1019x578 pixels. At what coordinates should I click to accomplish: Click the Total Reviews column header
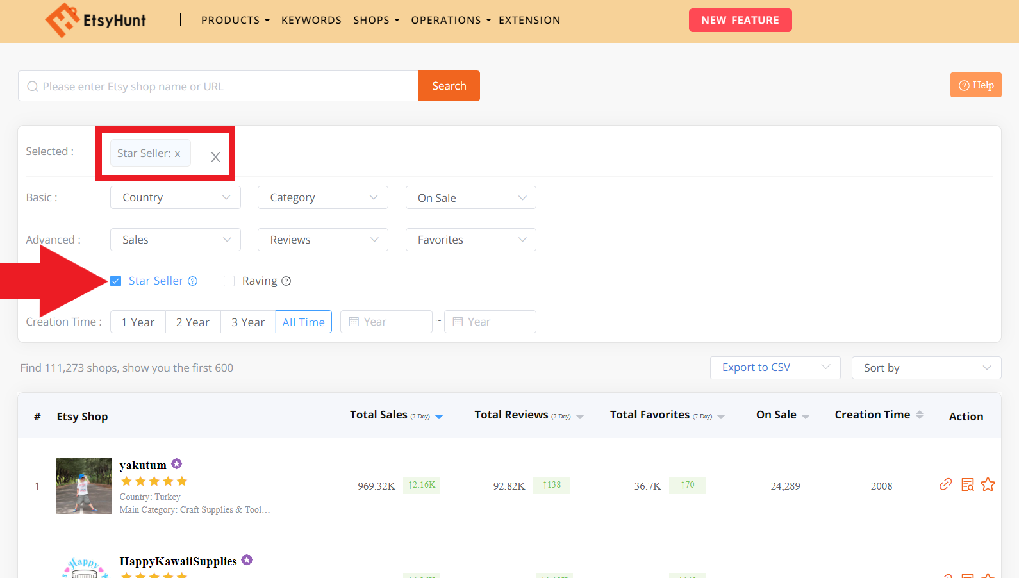[511, 415]
